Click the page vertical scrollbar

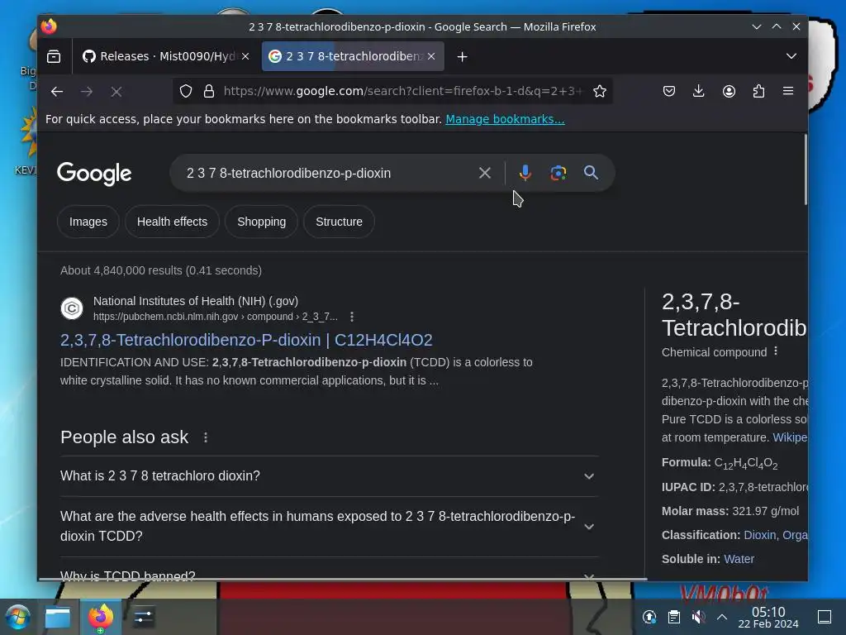pyautogui.click(x=805, y=170)
